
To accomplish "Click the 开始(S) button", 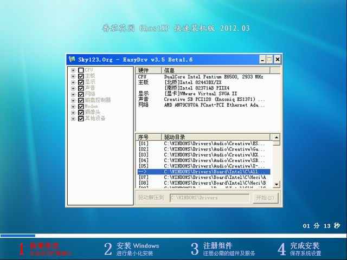I will tap(265, 198).
